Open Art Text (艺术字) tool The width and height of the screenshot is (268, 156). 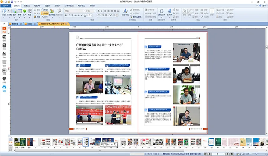[169, 12]
